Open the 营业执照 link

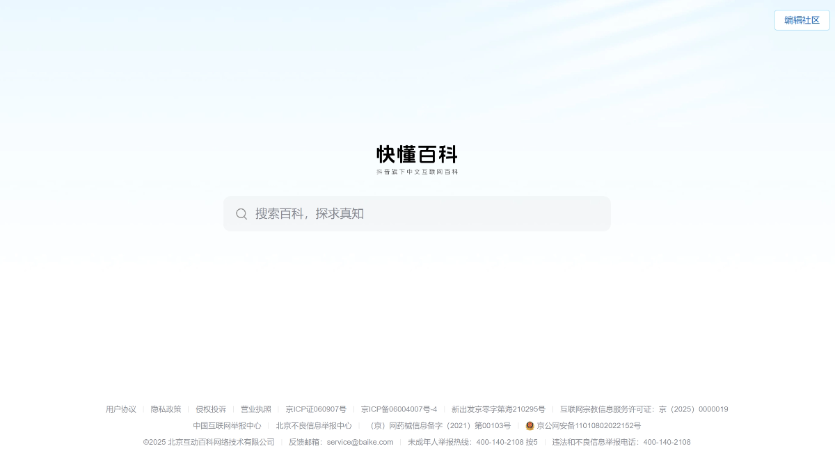click(x=255, y=409)
